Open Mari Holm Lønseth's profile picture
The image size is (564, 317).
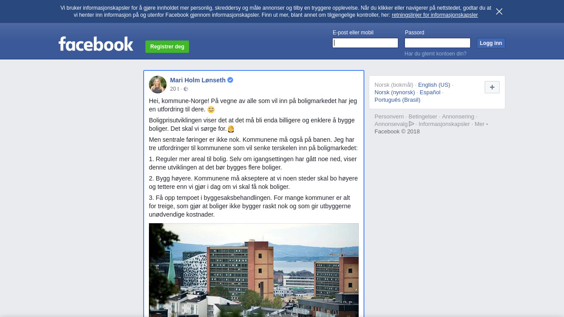point(158,85)
